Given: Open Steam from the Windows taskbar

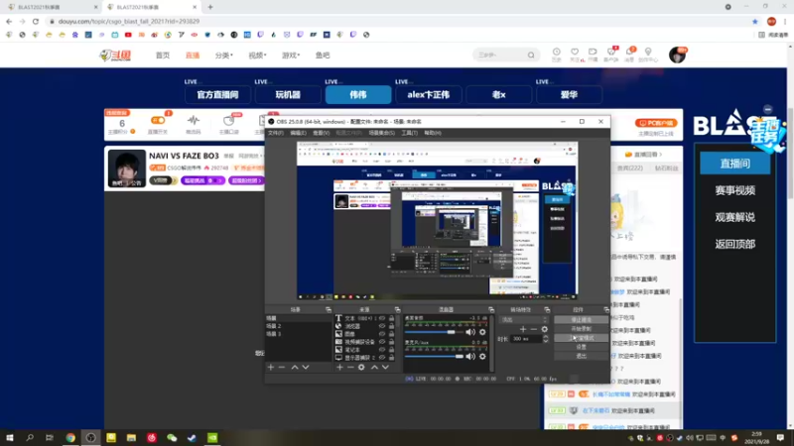Looking at the screenshot, I should coord(192,437).
